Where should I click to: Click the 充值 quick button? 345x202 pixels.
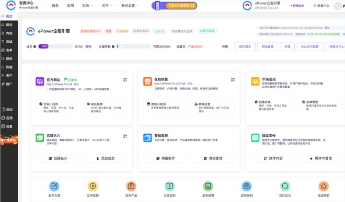(287, 46)
